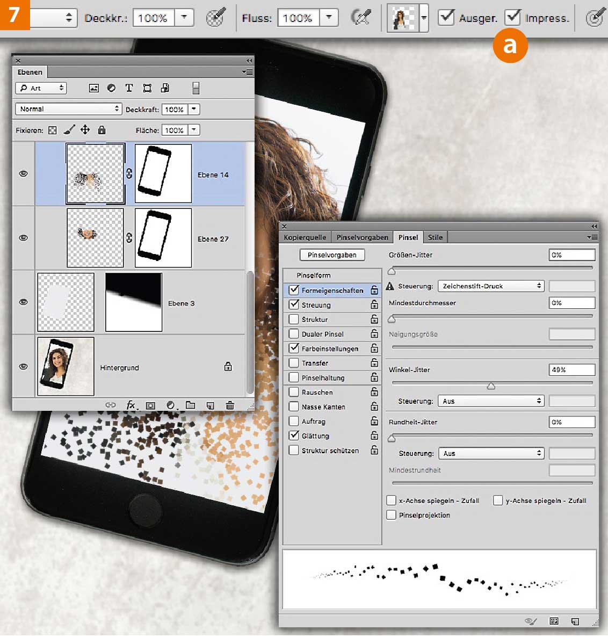Switch to the Kopierquelle tab
Screen dimensions: 608x638
(x=305, y=237)
